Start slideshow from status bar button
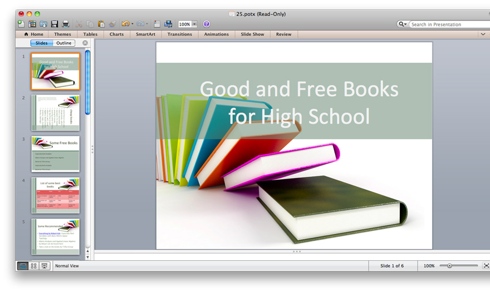Viewport: 490px width, 292px height. tap(45, 266)
